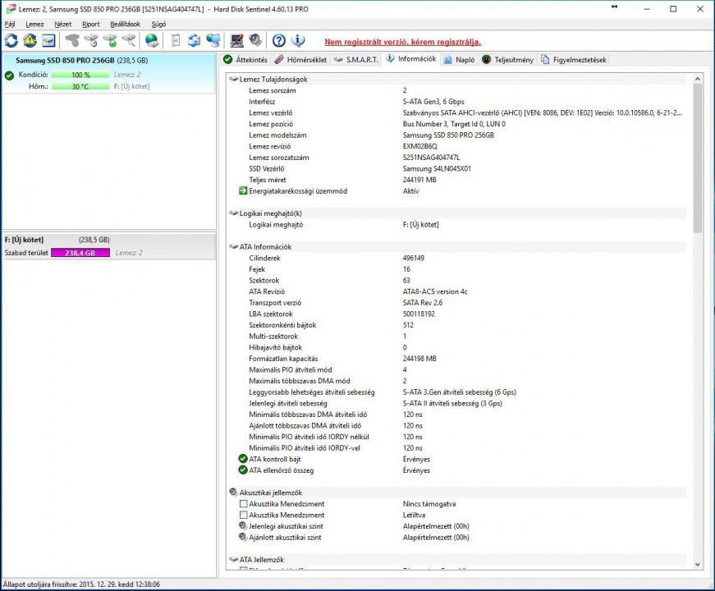
Task: Click the value Samsung S4LN045X01
Action: (437, 168)
